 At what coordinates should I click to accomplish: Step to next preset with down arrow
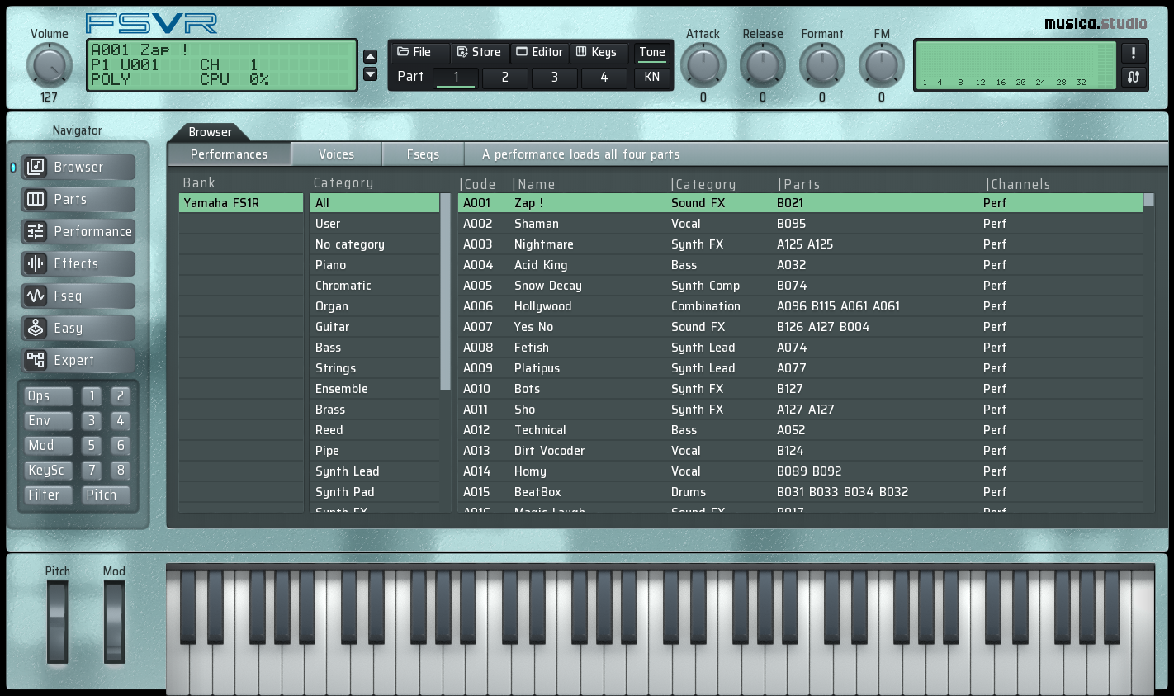click(x=371, y=74)
